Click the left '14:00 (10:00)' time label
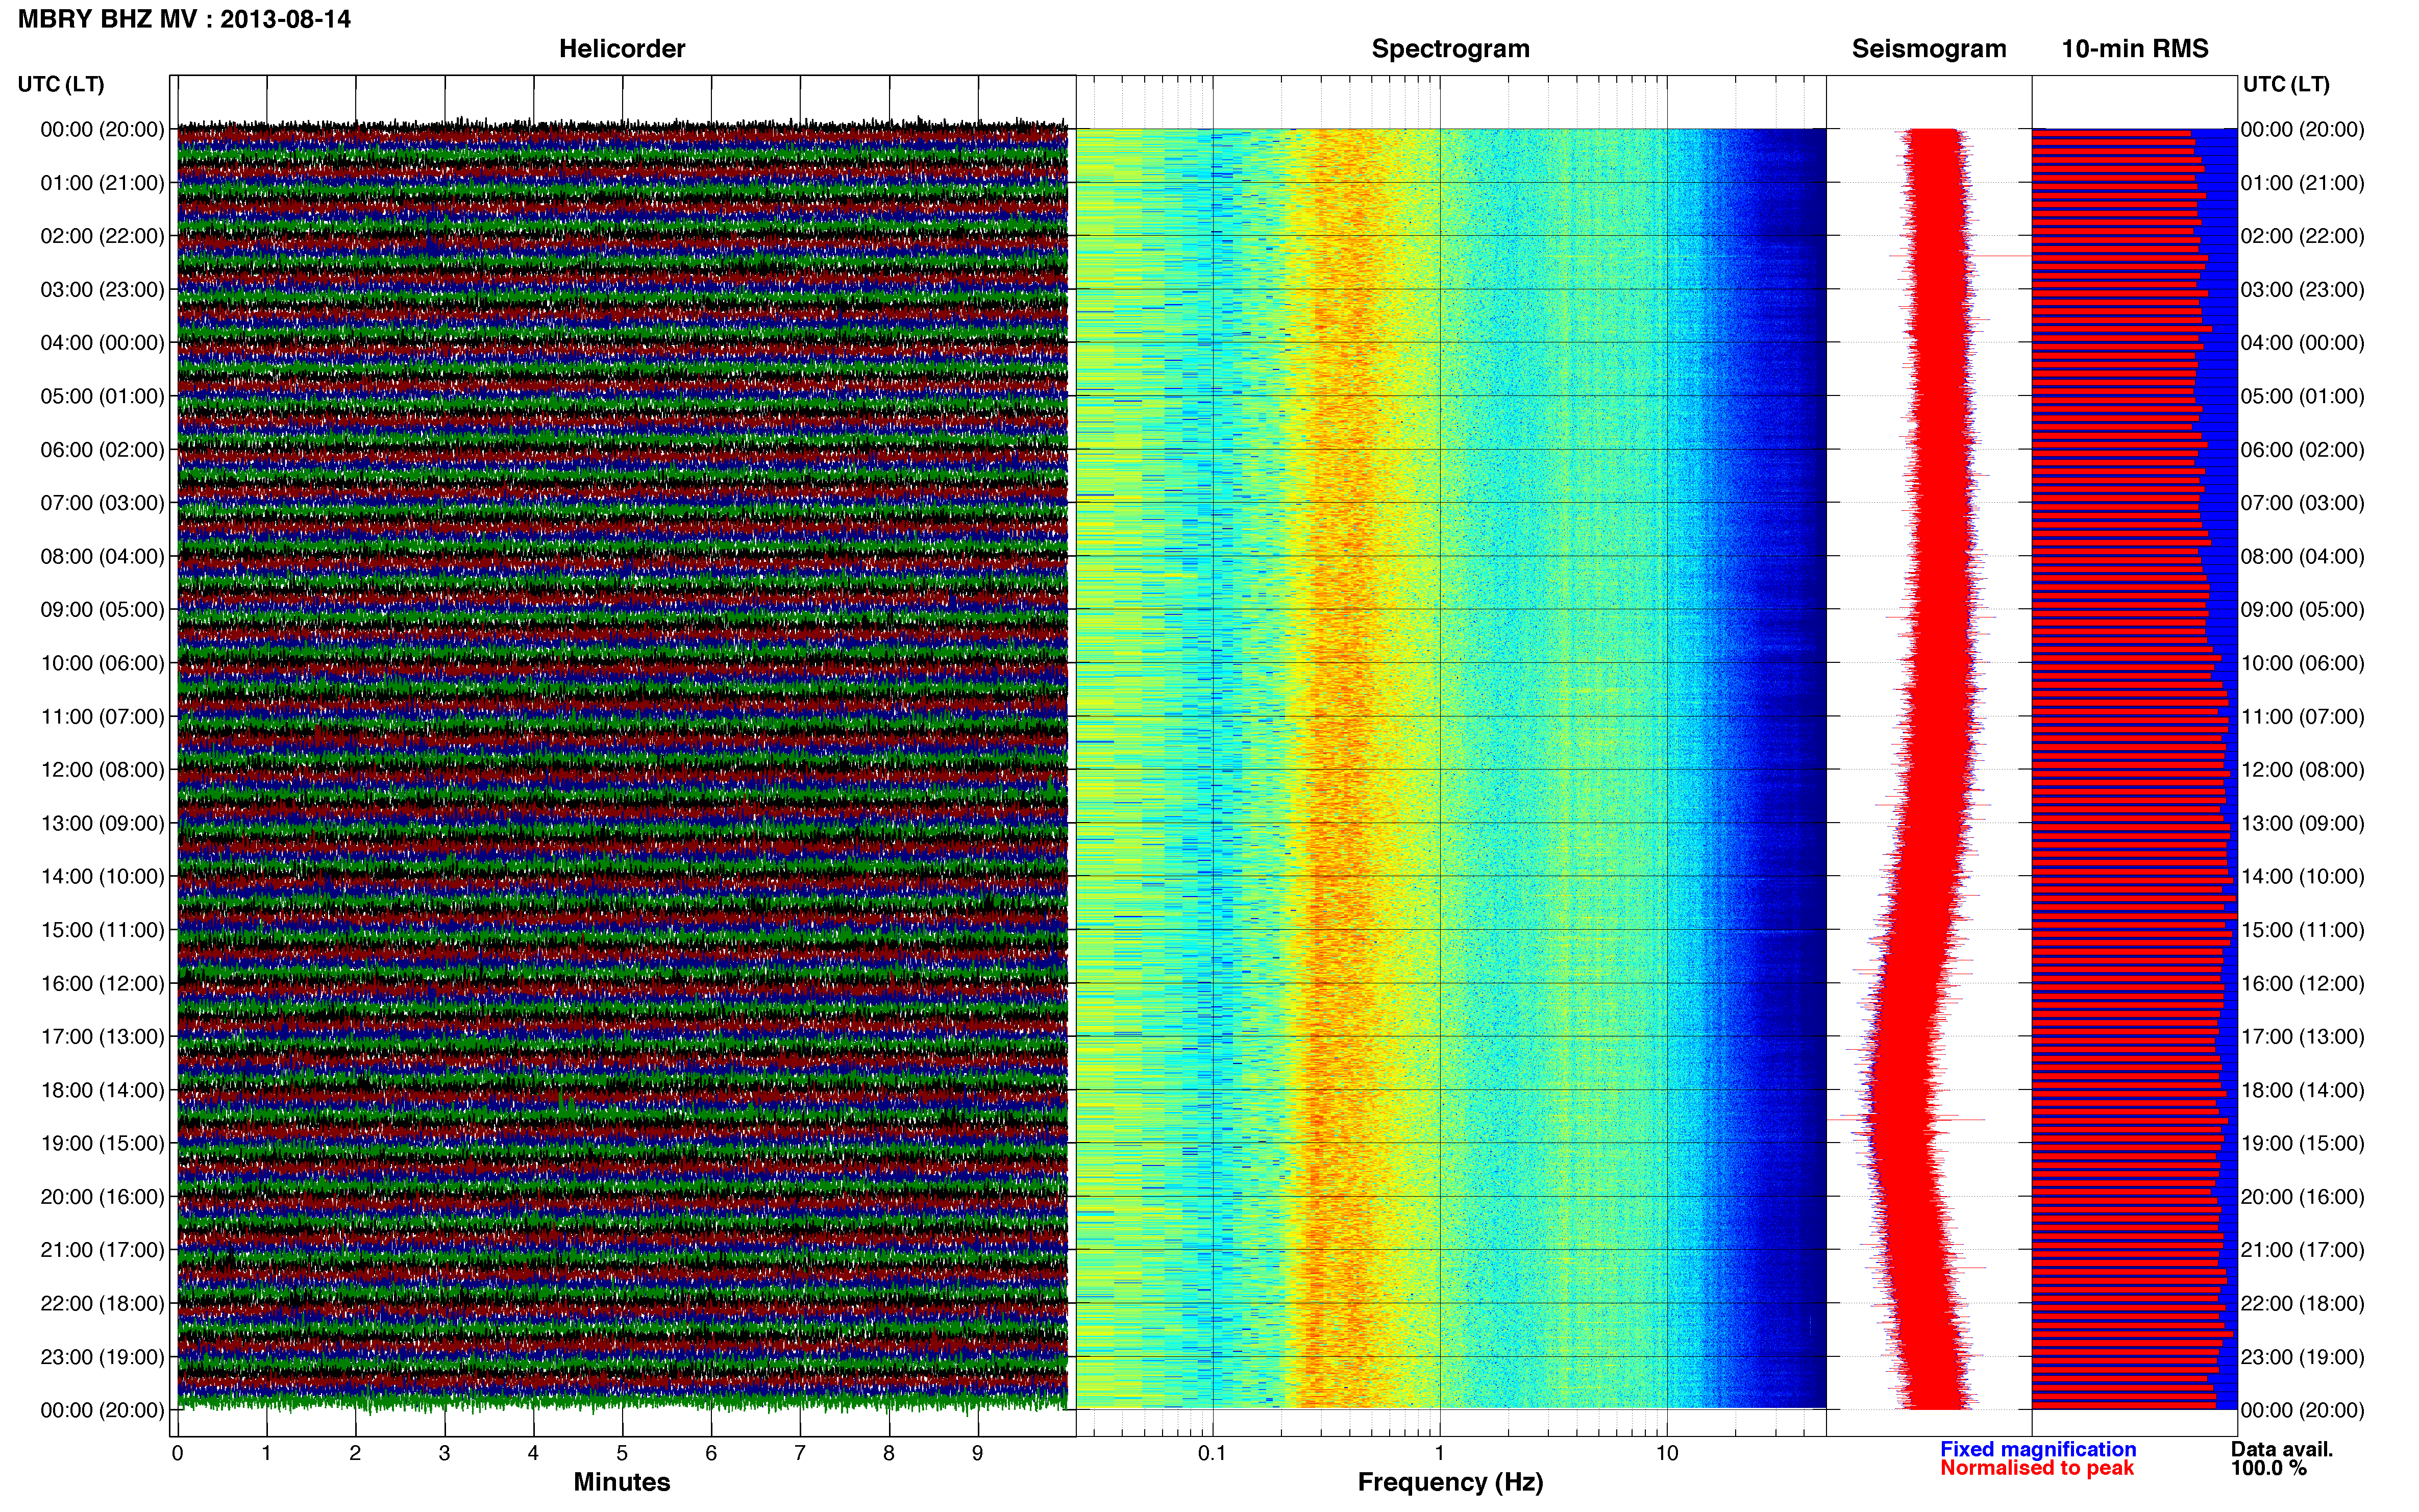Image resolution: width=2419 pixels, height=1512 pixels. tap(102, 876)
